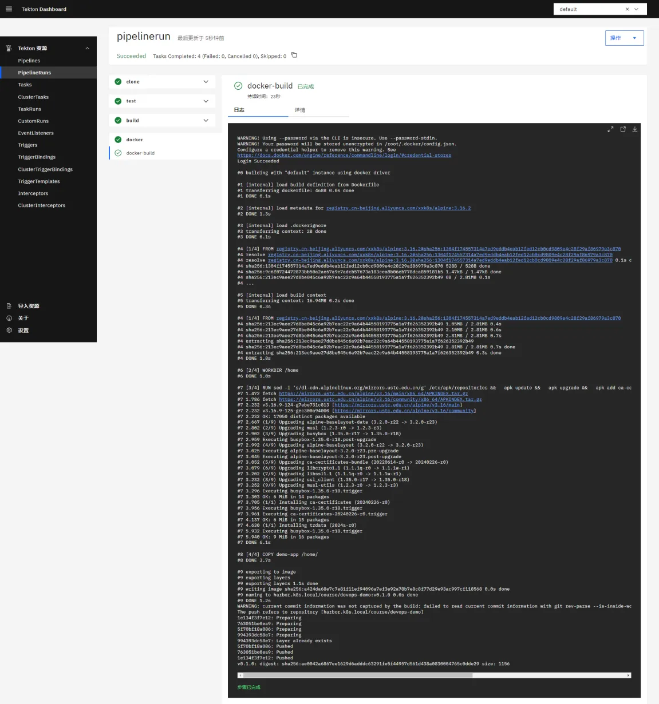Click the test task success icon

coord(118,101)
